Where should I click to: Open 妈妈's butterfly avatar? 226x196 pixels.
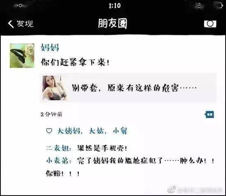[x=22, y=55]
